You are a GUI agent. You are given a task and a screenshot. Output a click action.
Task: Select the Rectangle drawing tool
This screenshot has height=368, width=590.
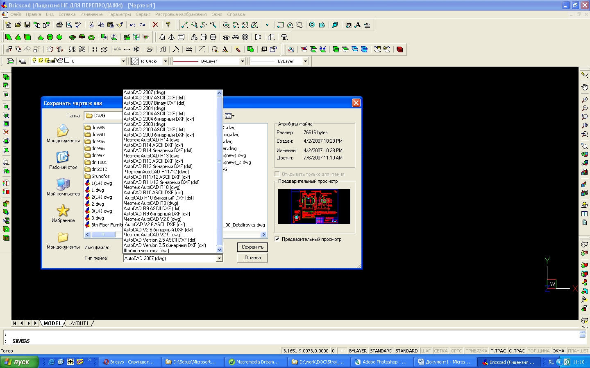click(x=280, y=25)
